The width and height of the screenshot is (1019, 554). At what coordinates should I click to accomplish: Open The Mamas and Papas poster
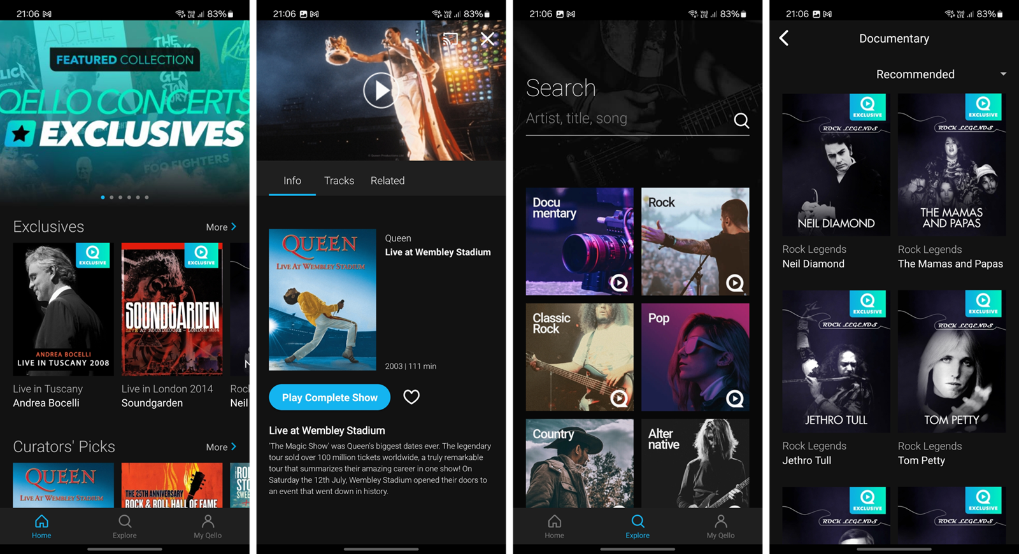tap(951, 165)
